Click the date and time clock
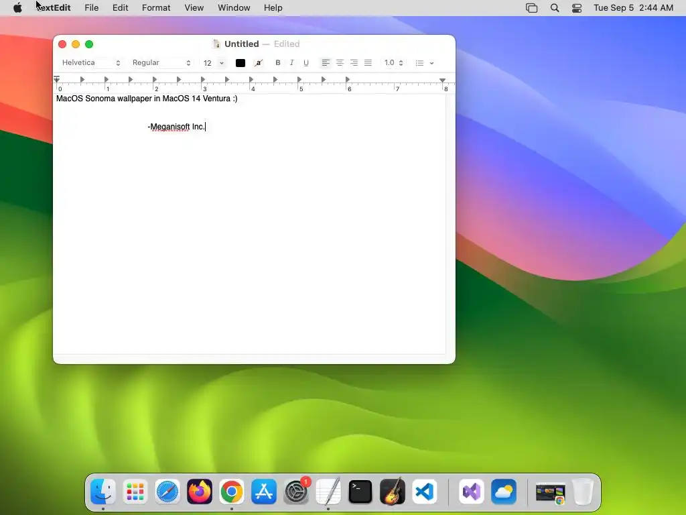The height and width of the screenshot is (515, 686). click(633, 8)
